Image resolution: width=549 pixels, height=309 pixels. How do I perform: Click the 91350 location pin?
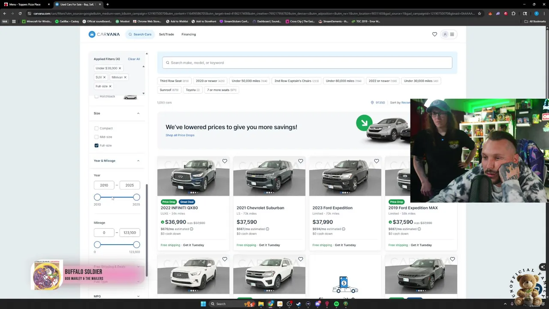point(372,103)
